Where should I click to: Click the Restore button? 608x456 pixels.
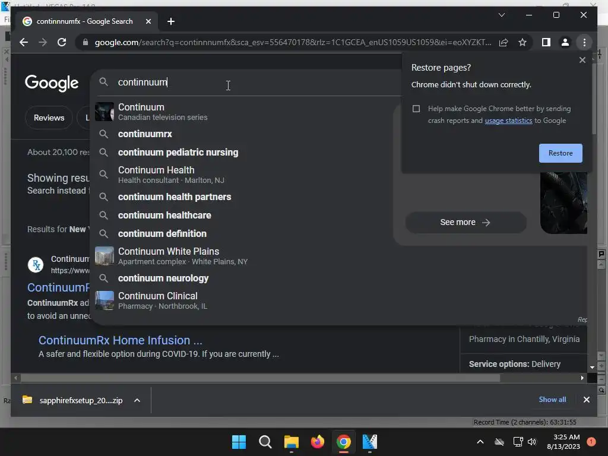pos(560,153)
